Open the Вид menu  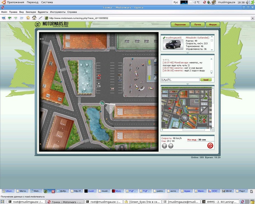click(x=21, y=12)
